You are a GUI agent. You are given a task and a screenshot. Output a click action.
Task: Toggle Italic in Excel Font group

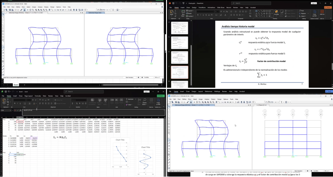pos(18,103)
